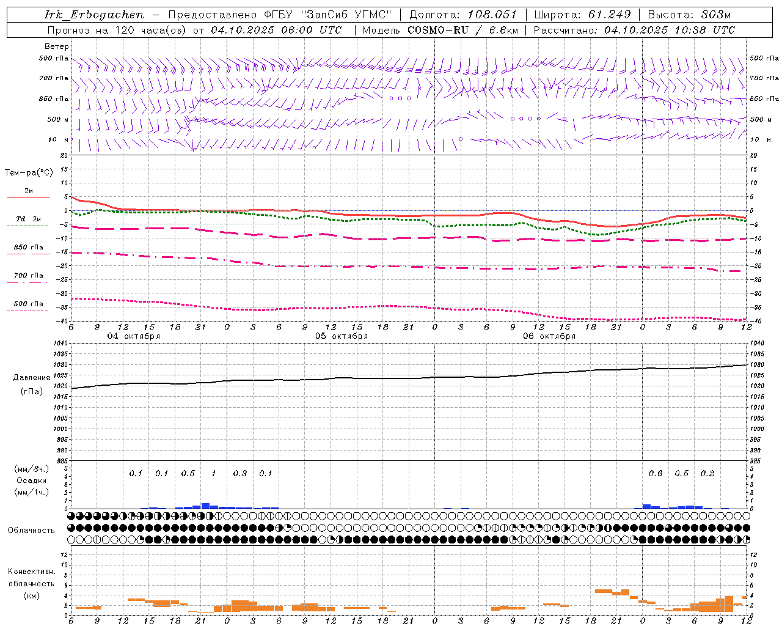Click the Тем-ра(°C) panel label
The image size is (782, 626).
[29, 173]
